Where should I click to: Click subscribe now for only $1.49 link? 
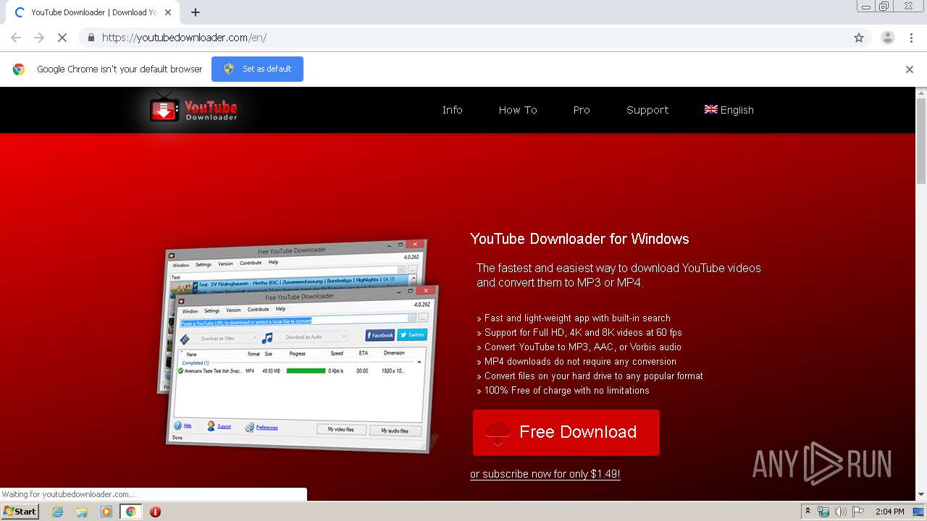tap(545, 474)
